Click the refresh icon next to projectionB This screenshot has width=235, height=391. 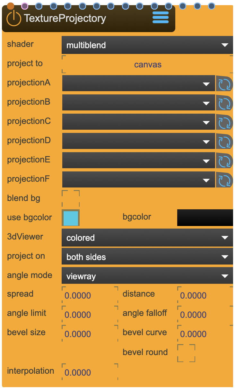click(225, 103)
